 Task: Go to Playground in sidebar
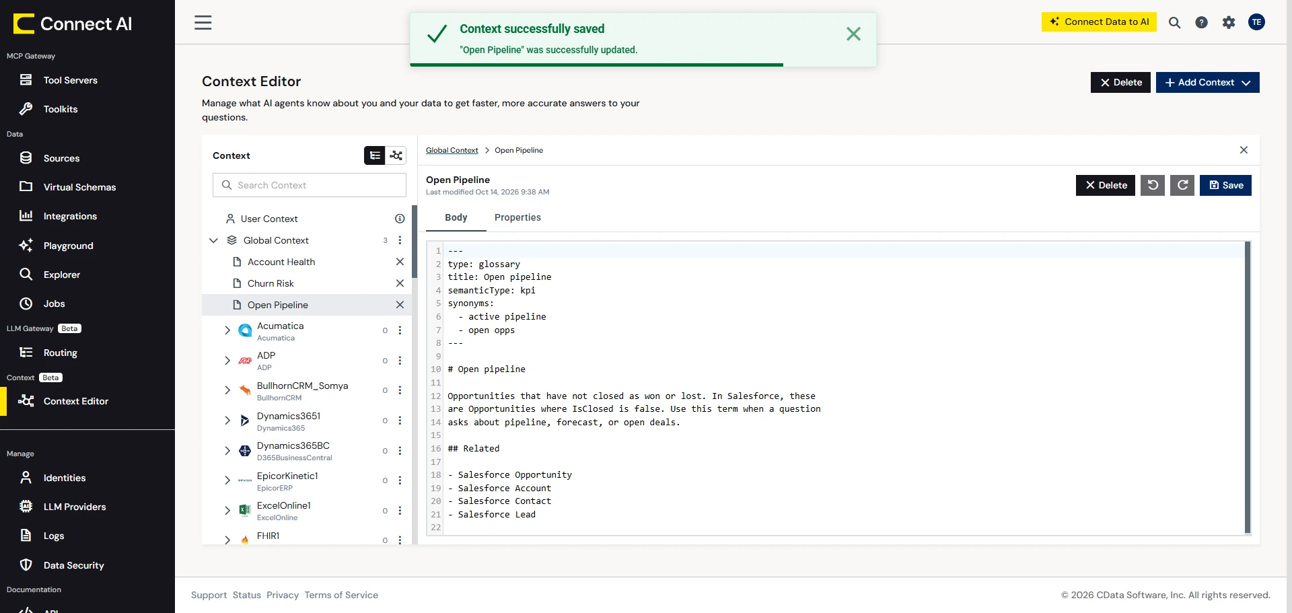click(x=68, y=246)
